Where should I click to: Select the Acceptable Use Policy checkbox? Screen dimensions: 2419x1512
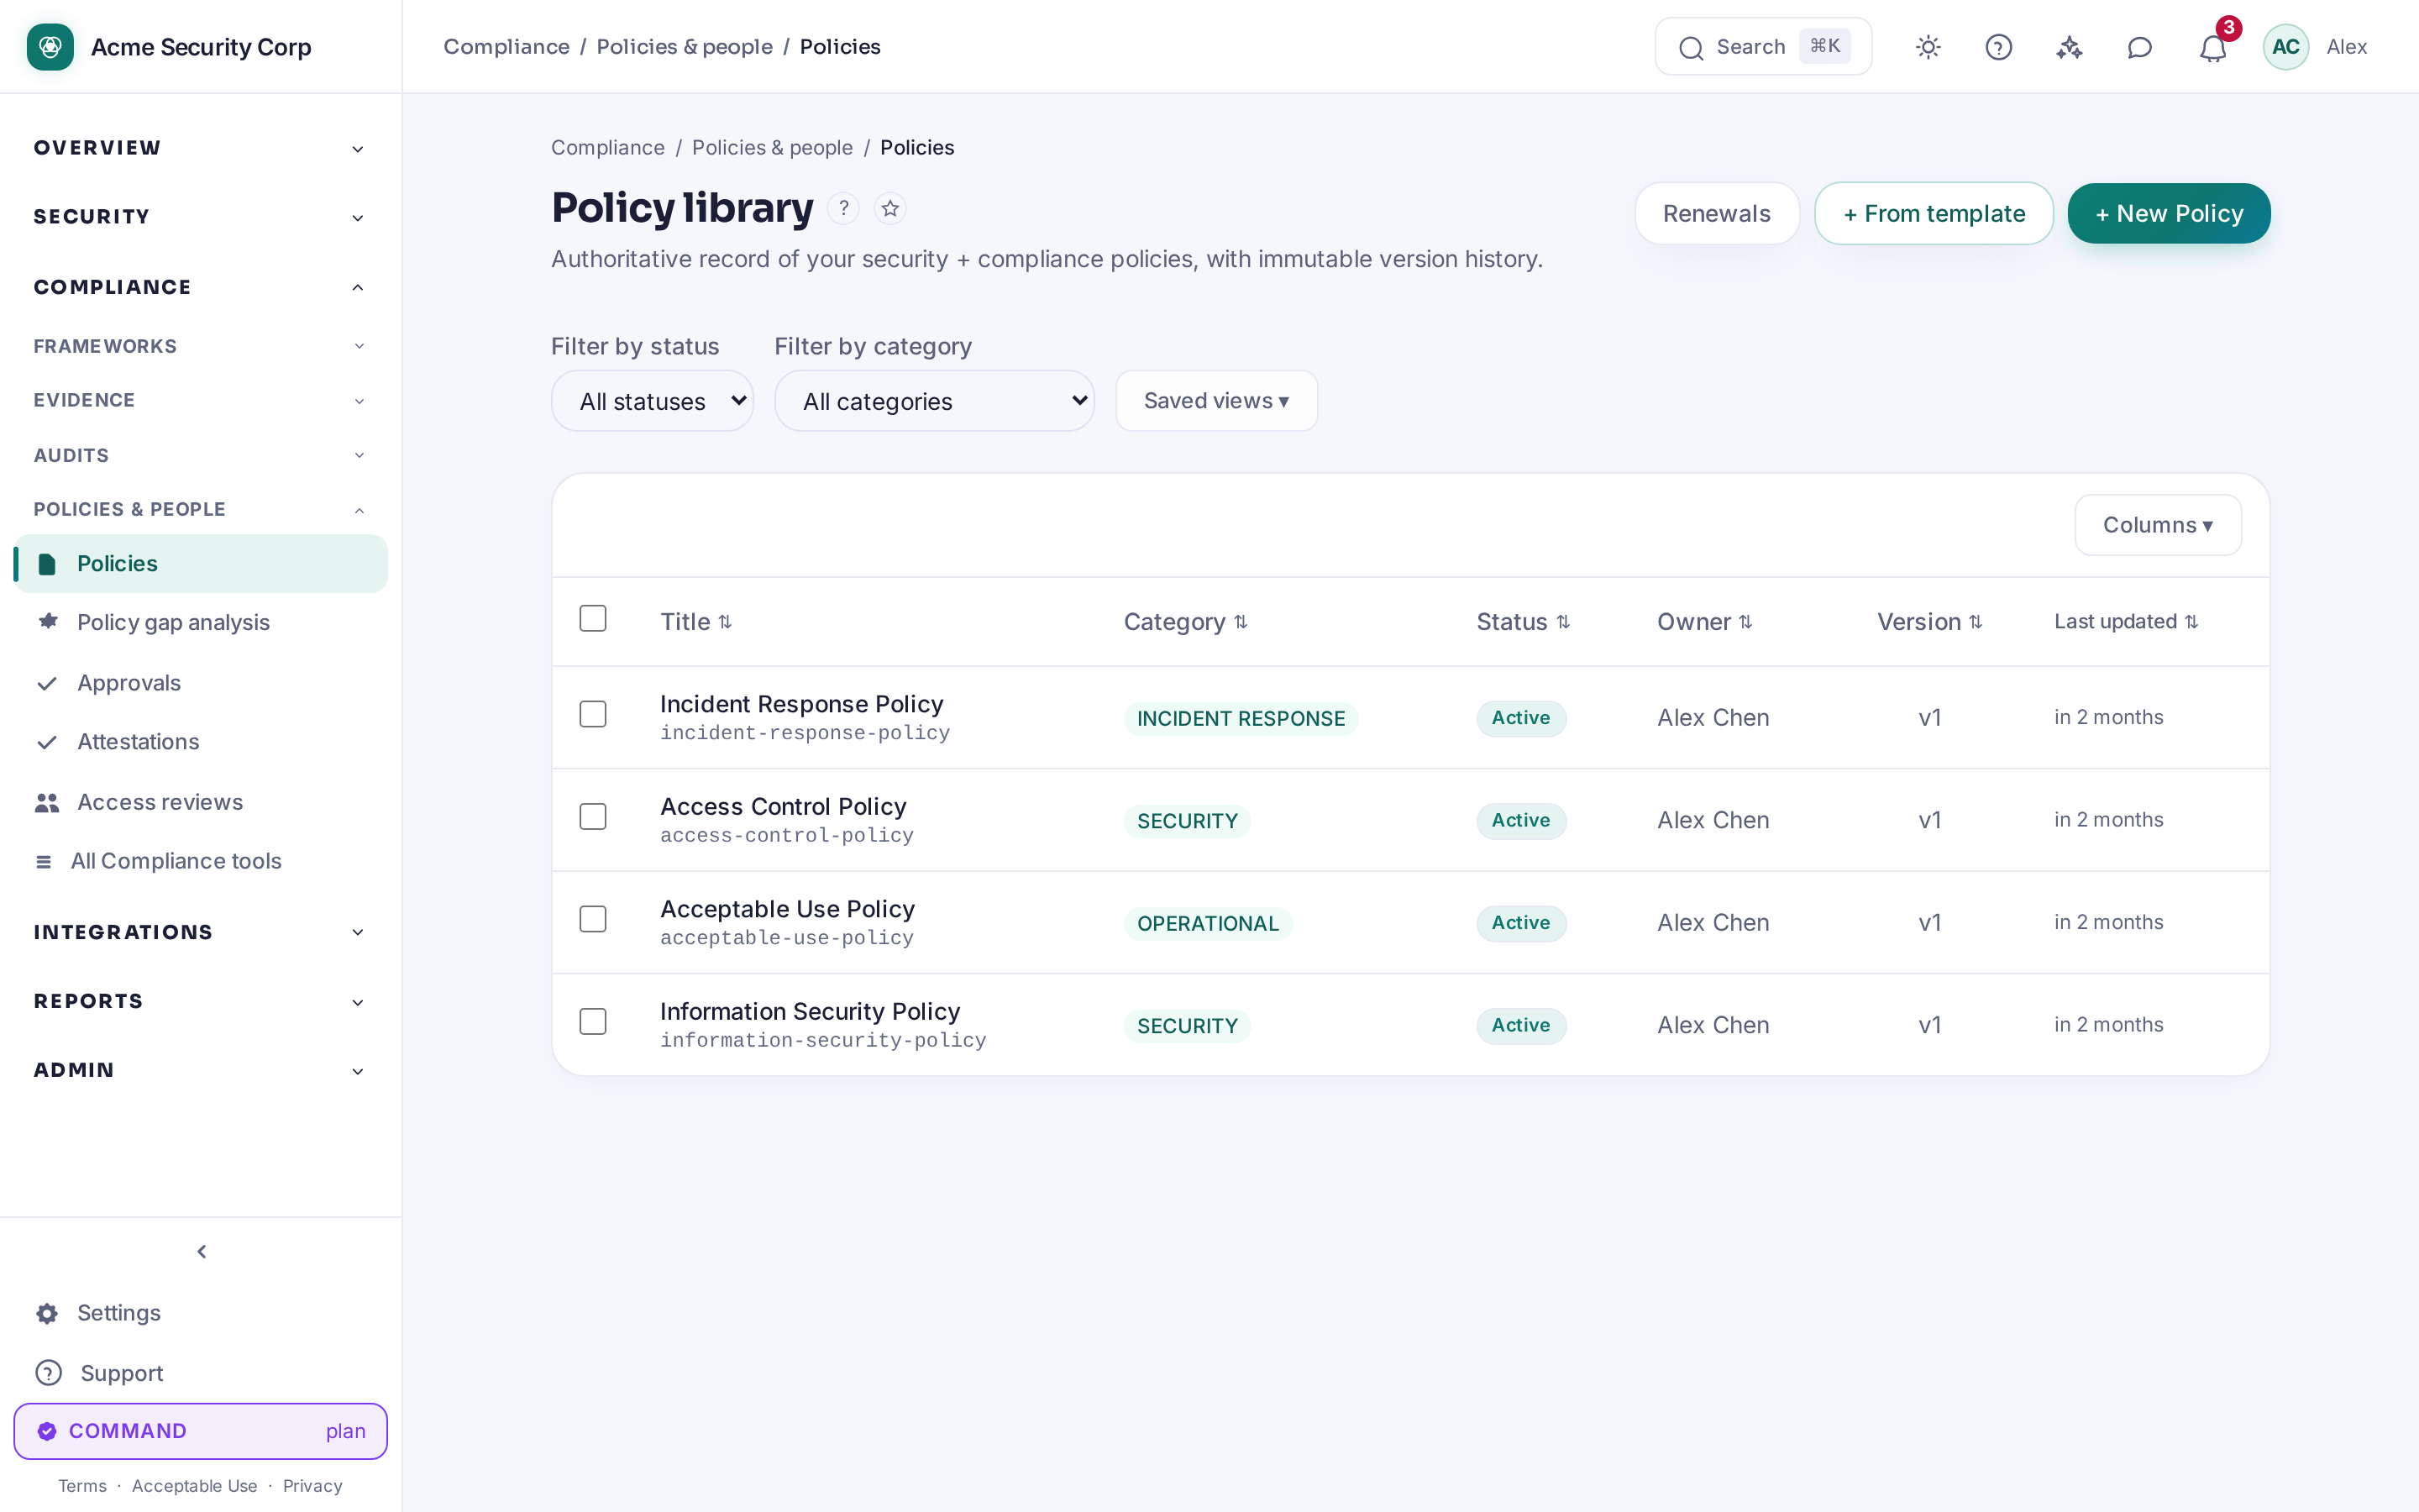tap(593, 919)
